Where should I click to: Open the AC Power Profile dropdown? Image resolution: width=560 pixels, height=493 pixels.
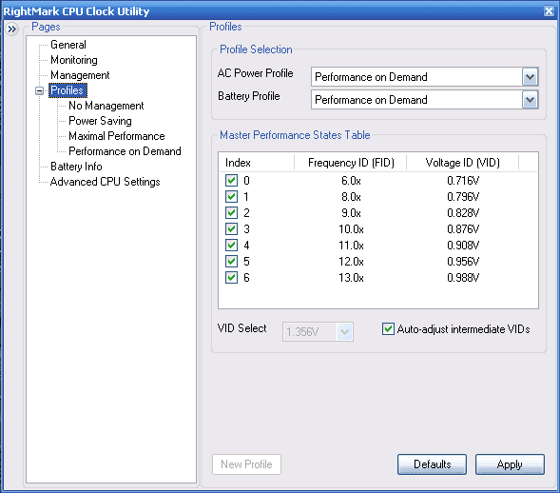530,76
